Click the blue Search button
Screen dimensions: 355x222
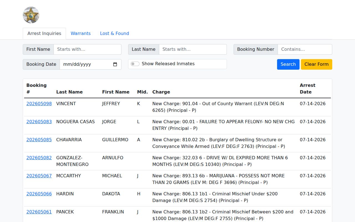pos(288,64)
